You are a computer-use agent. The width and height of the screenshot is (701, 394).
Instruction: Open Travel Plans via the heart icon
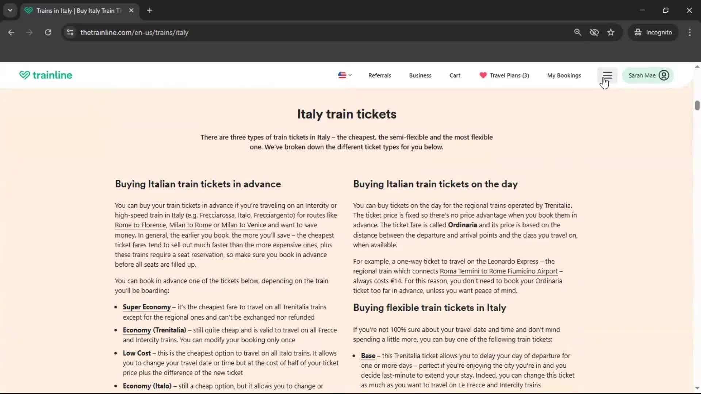click(x=483, y=76)
